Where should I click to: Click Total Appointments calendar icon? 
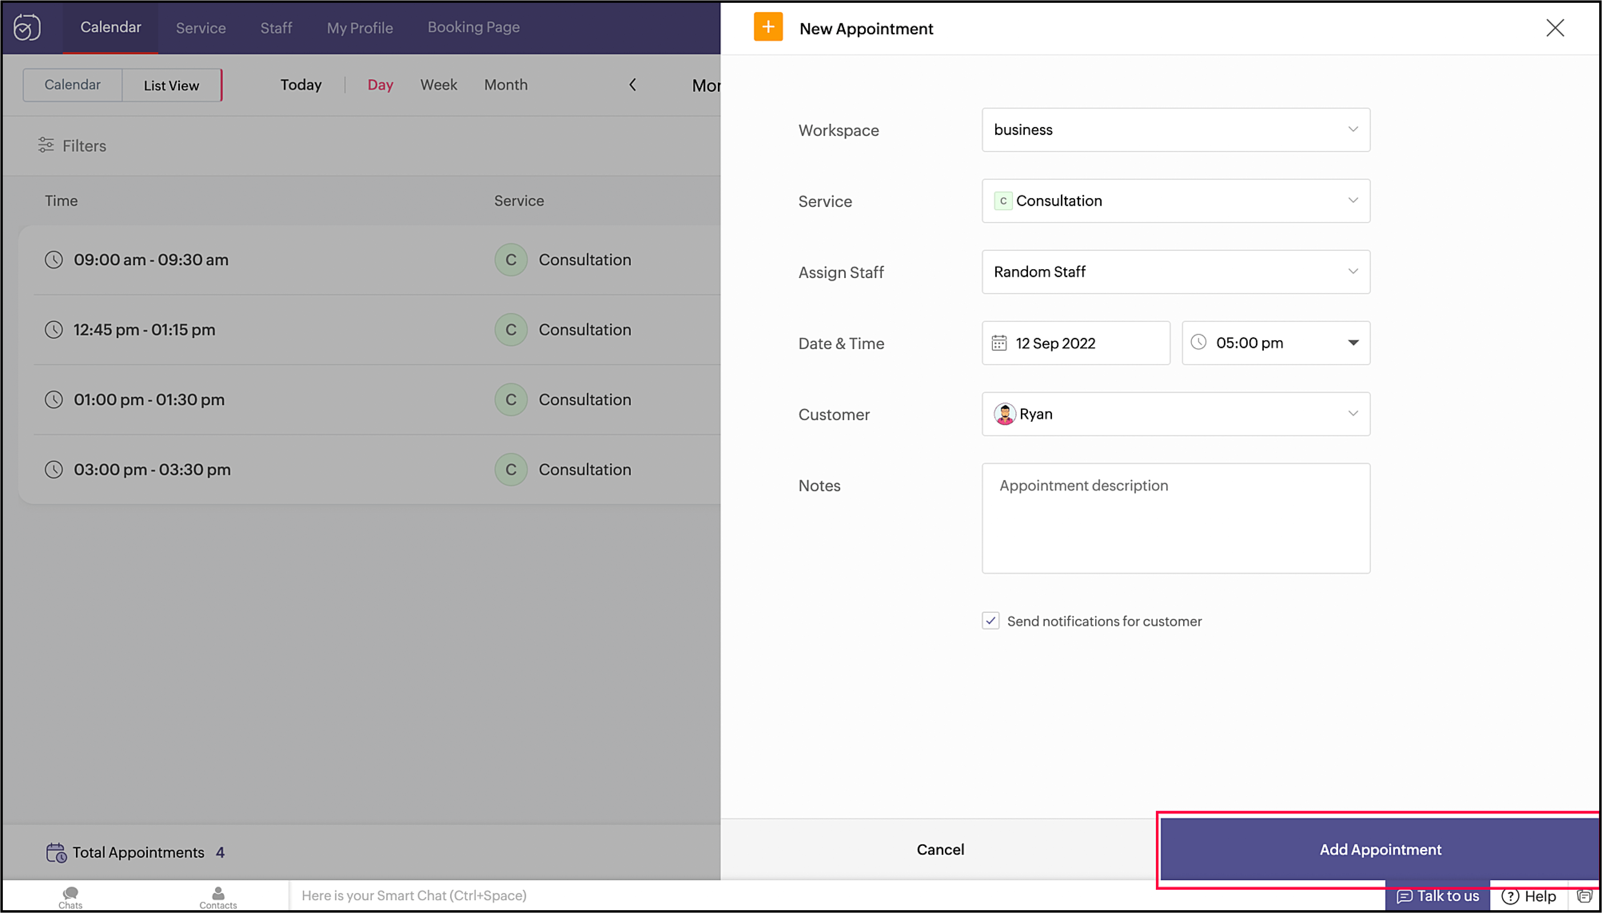pyautogui.click(x=56, y=852)
